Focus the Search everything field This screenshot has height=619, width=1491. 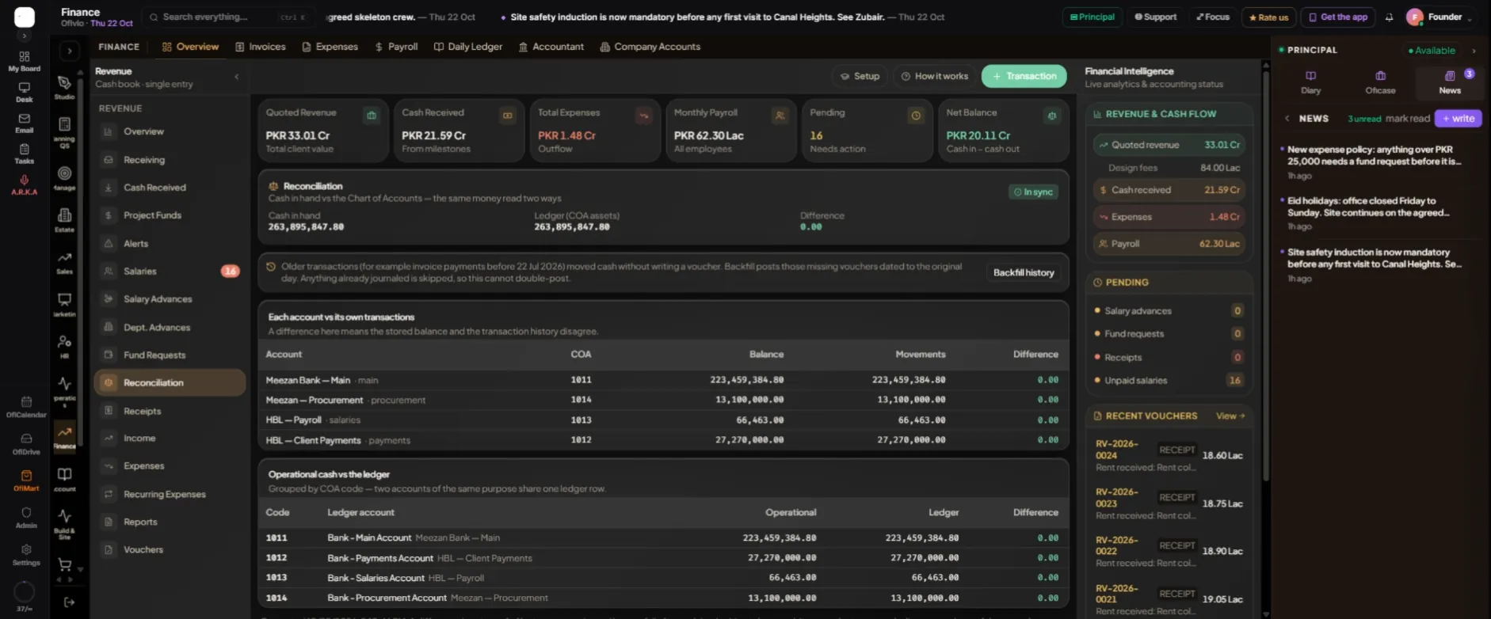tap(227, 17)
